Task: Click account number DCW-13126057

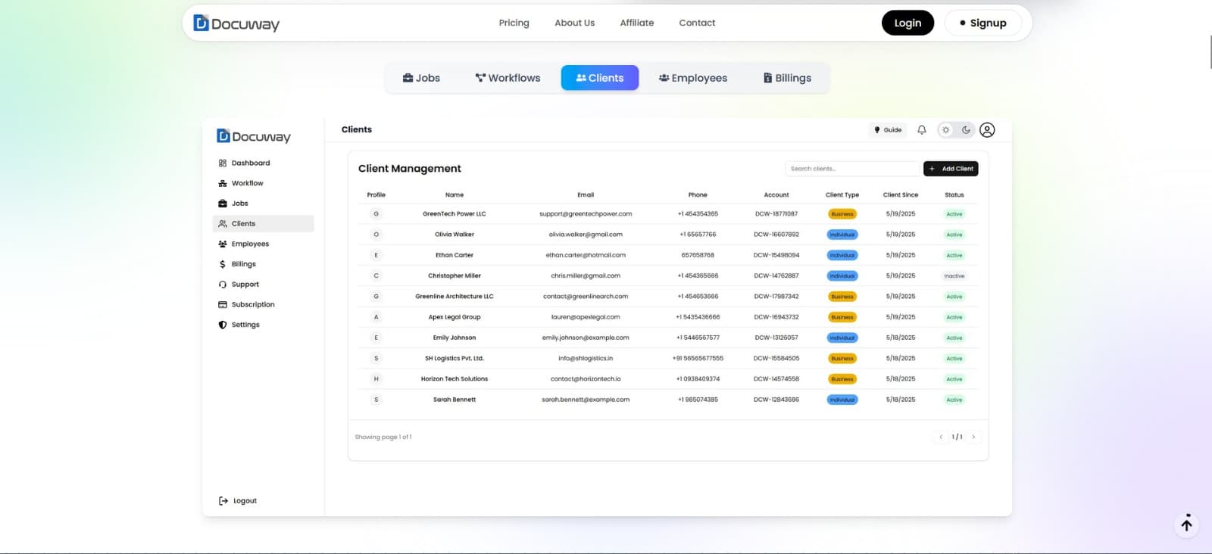Action: [x=776, y=338]
